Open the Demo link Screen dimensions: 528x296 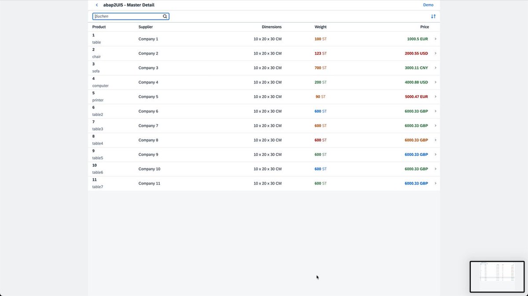pos(428,5)
